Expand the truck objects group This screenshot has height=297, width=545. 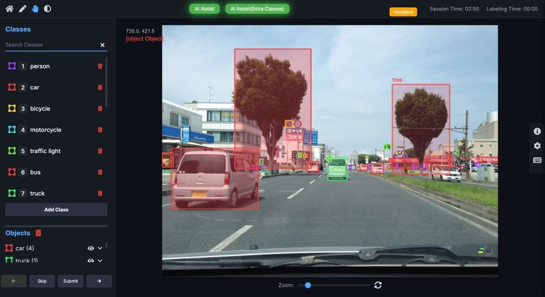[100, 260]
